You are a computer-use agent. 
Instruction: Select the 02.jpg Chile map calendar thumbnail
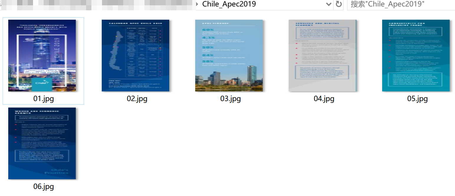coord(135,56)
